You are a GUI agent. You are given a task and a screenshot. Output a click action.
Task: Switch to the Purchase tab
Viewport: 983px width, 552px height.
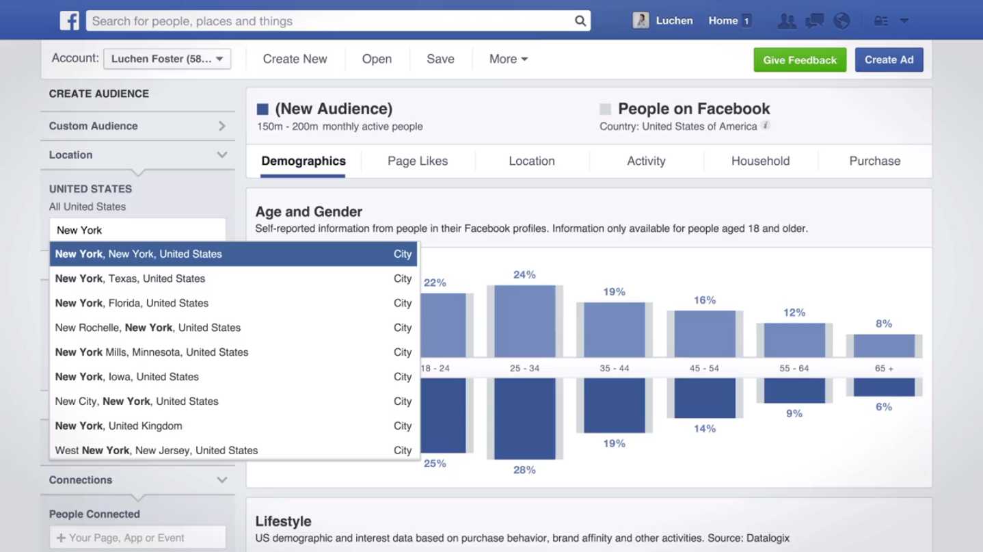coord(875,161)
